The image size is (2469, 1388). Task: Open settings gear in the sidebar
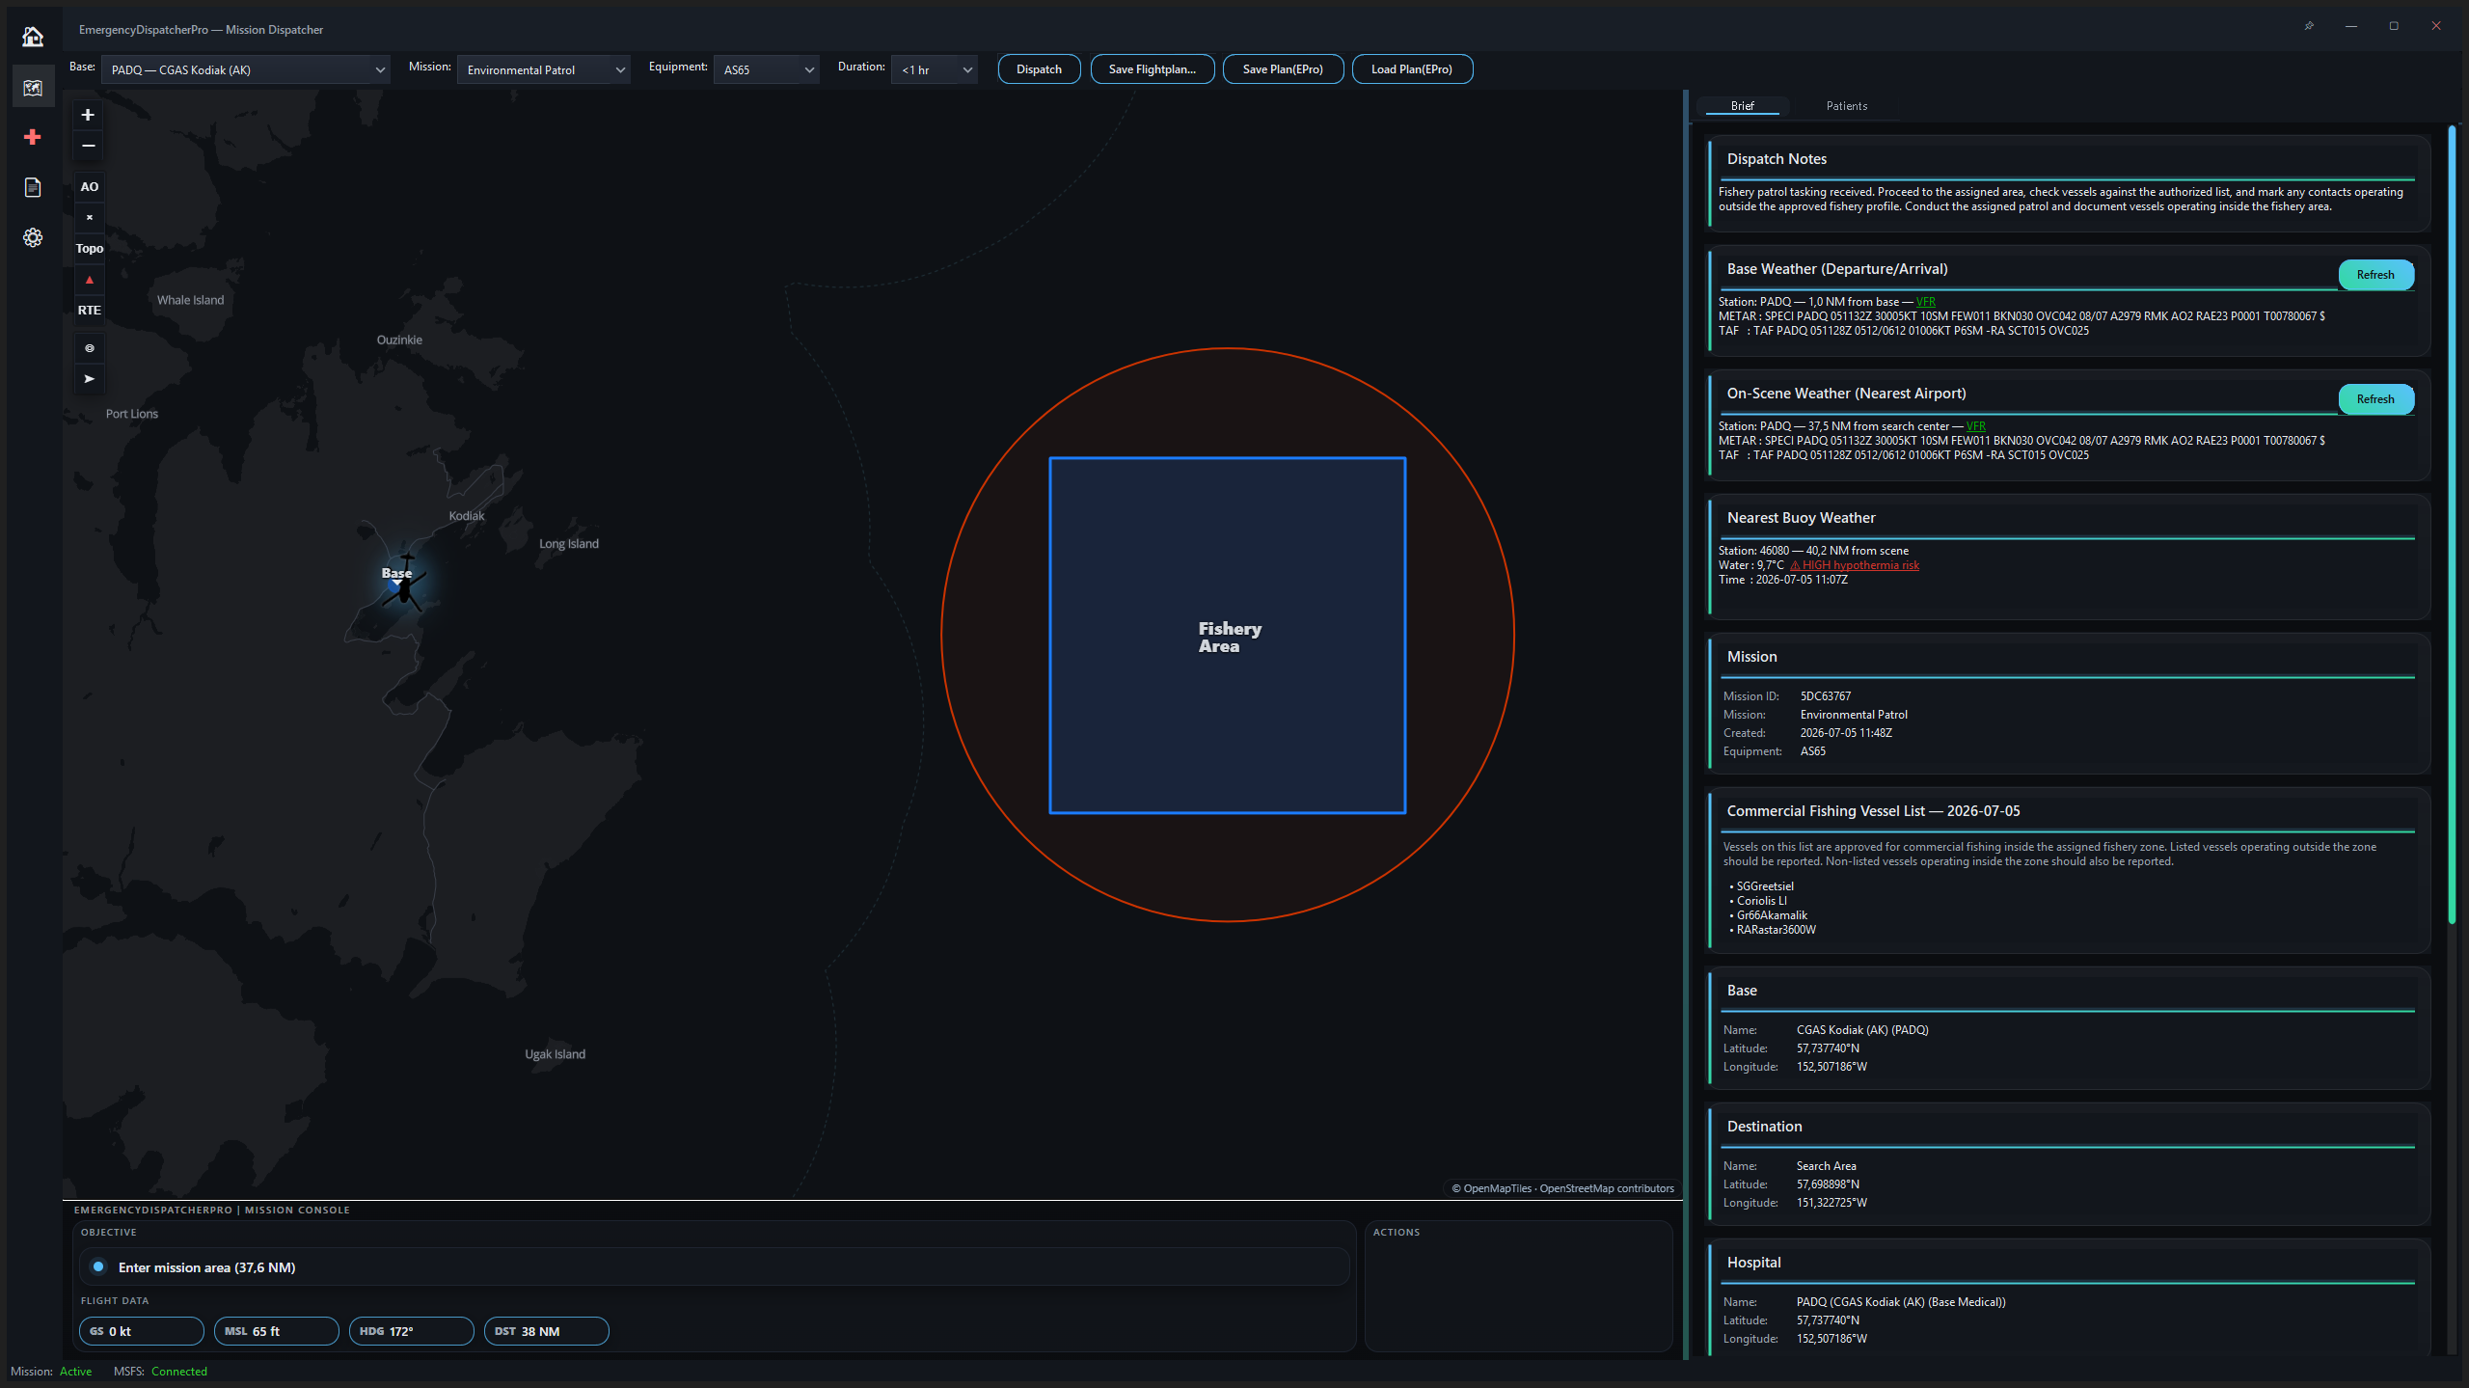[33, 237]
